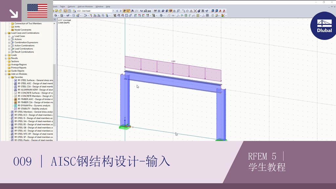
Task: Click the 2.000 live load value label
Action: 173,61
